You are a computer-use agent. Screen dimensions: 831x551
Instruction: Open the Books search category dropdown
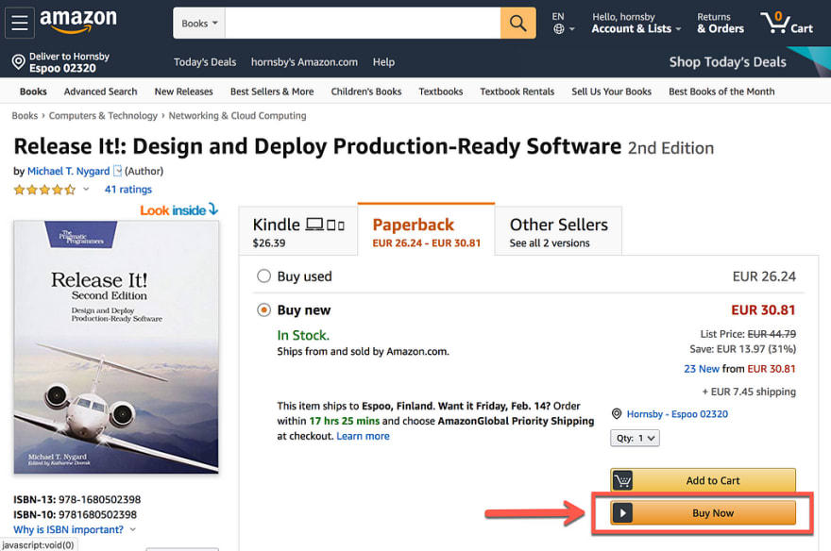[199, 24]
